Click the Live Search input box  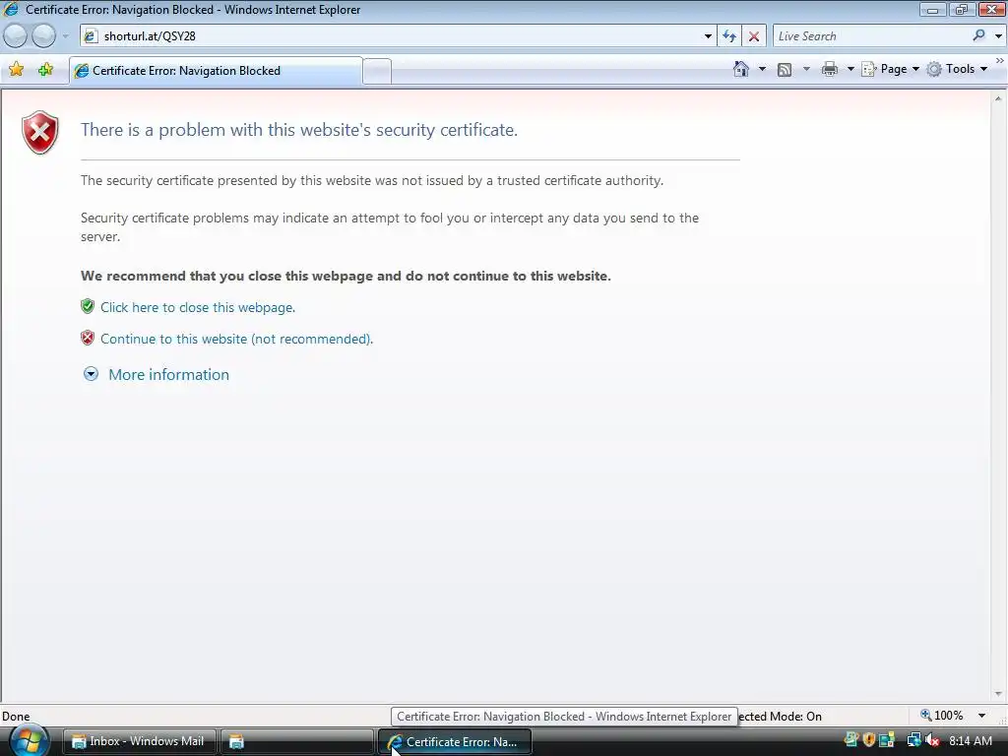tap(871, 36)
